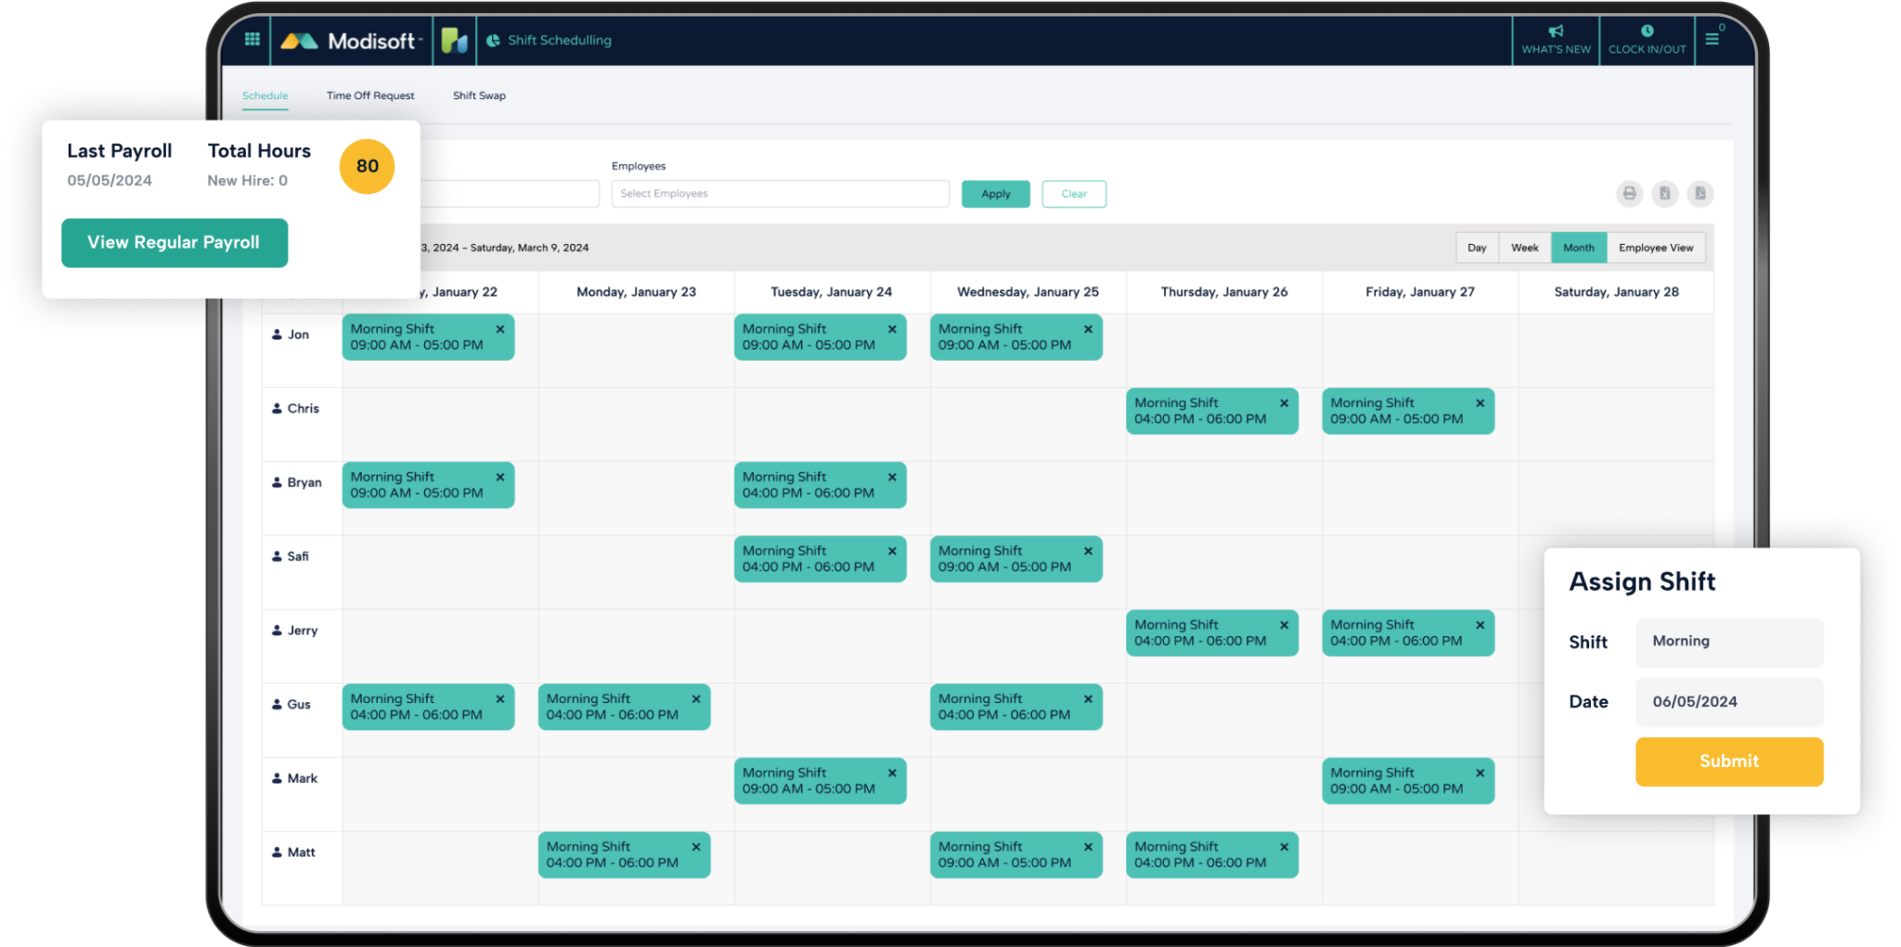This screenshot has width=1901, height=947.
Task: Delete Chris's Friday January 27 shift
Action: pos(1480,403)
